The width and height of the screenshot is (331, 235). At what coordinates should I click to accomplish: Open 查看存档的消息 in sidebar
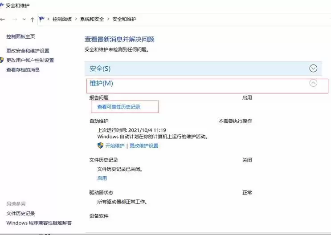[x=23, y=69]
